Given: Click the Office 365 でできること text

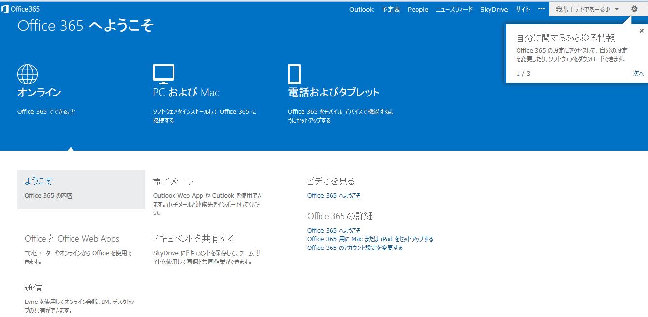Looking at the screenshot, I should click(x=46, y=112).
